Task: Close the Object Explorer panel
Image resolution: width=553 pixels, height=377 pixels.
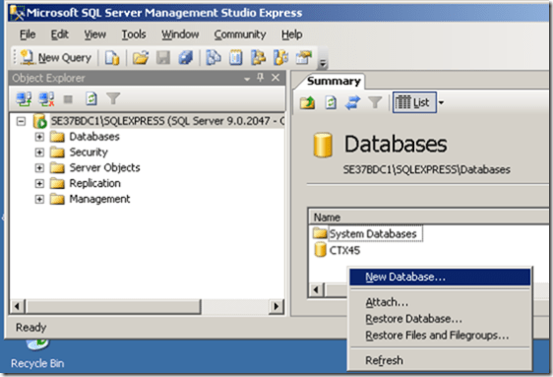Action: coord(276,78)
